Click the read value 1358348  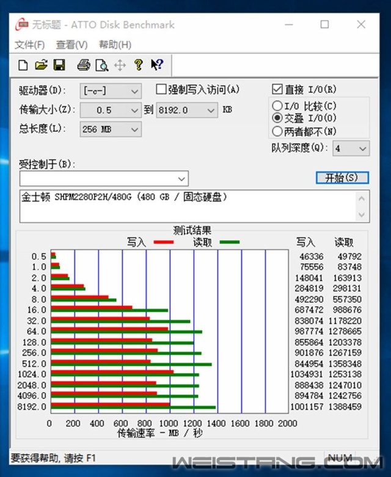point(345,363)
